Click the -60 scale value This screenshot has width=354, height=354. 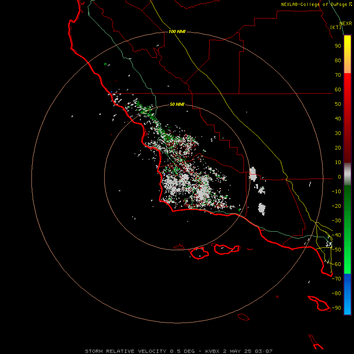tap(336, 264)
